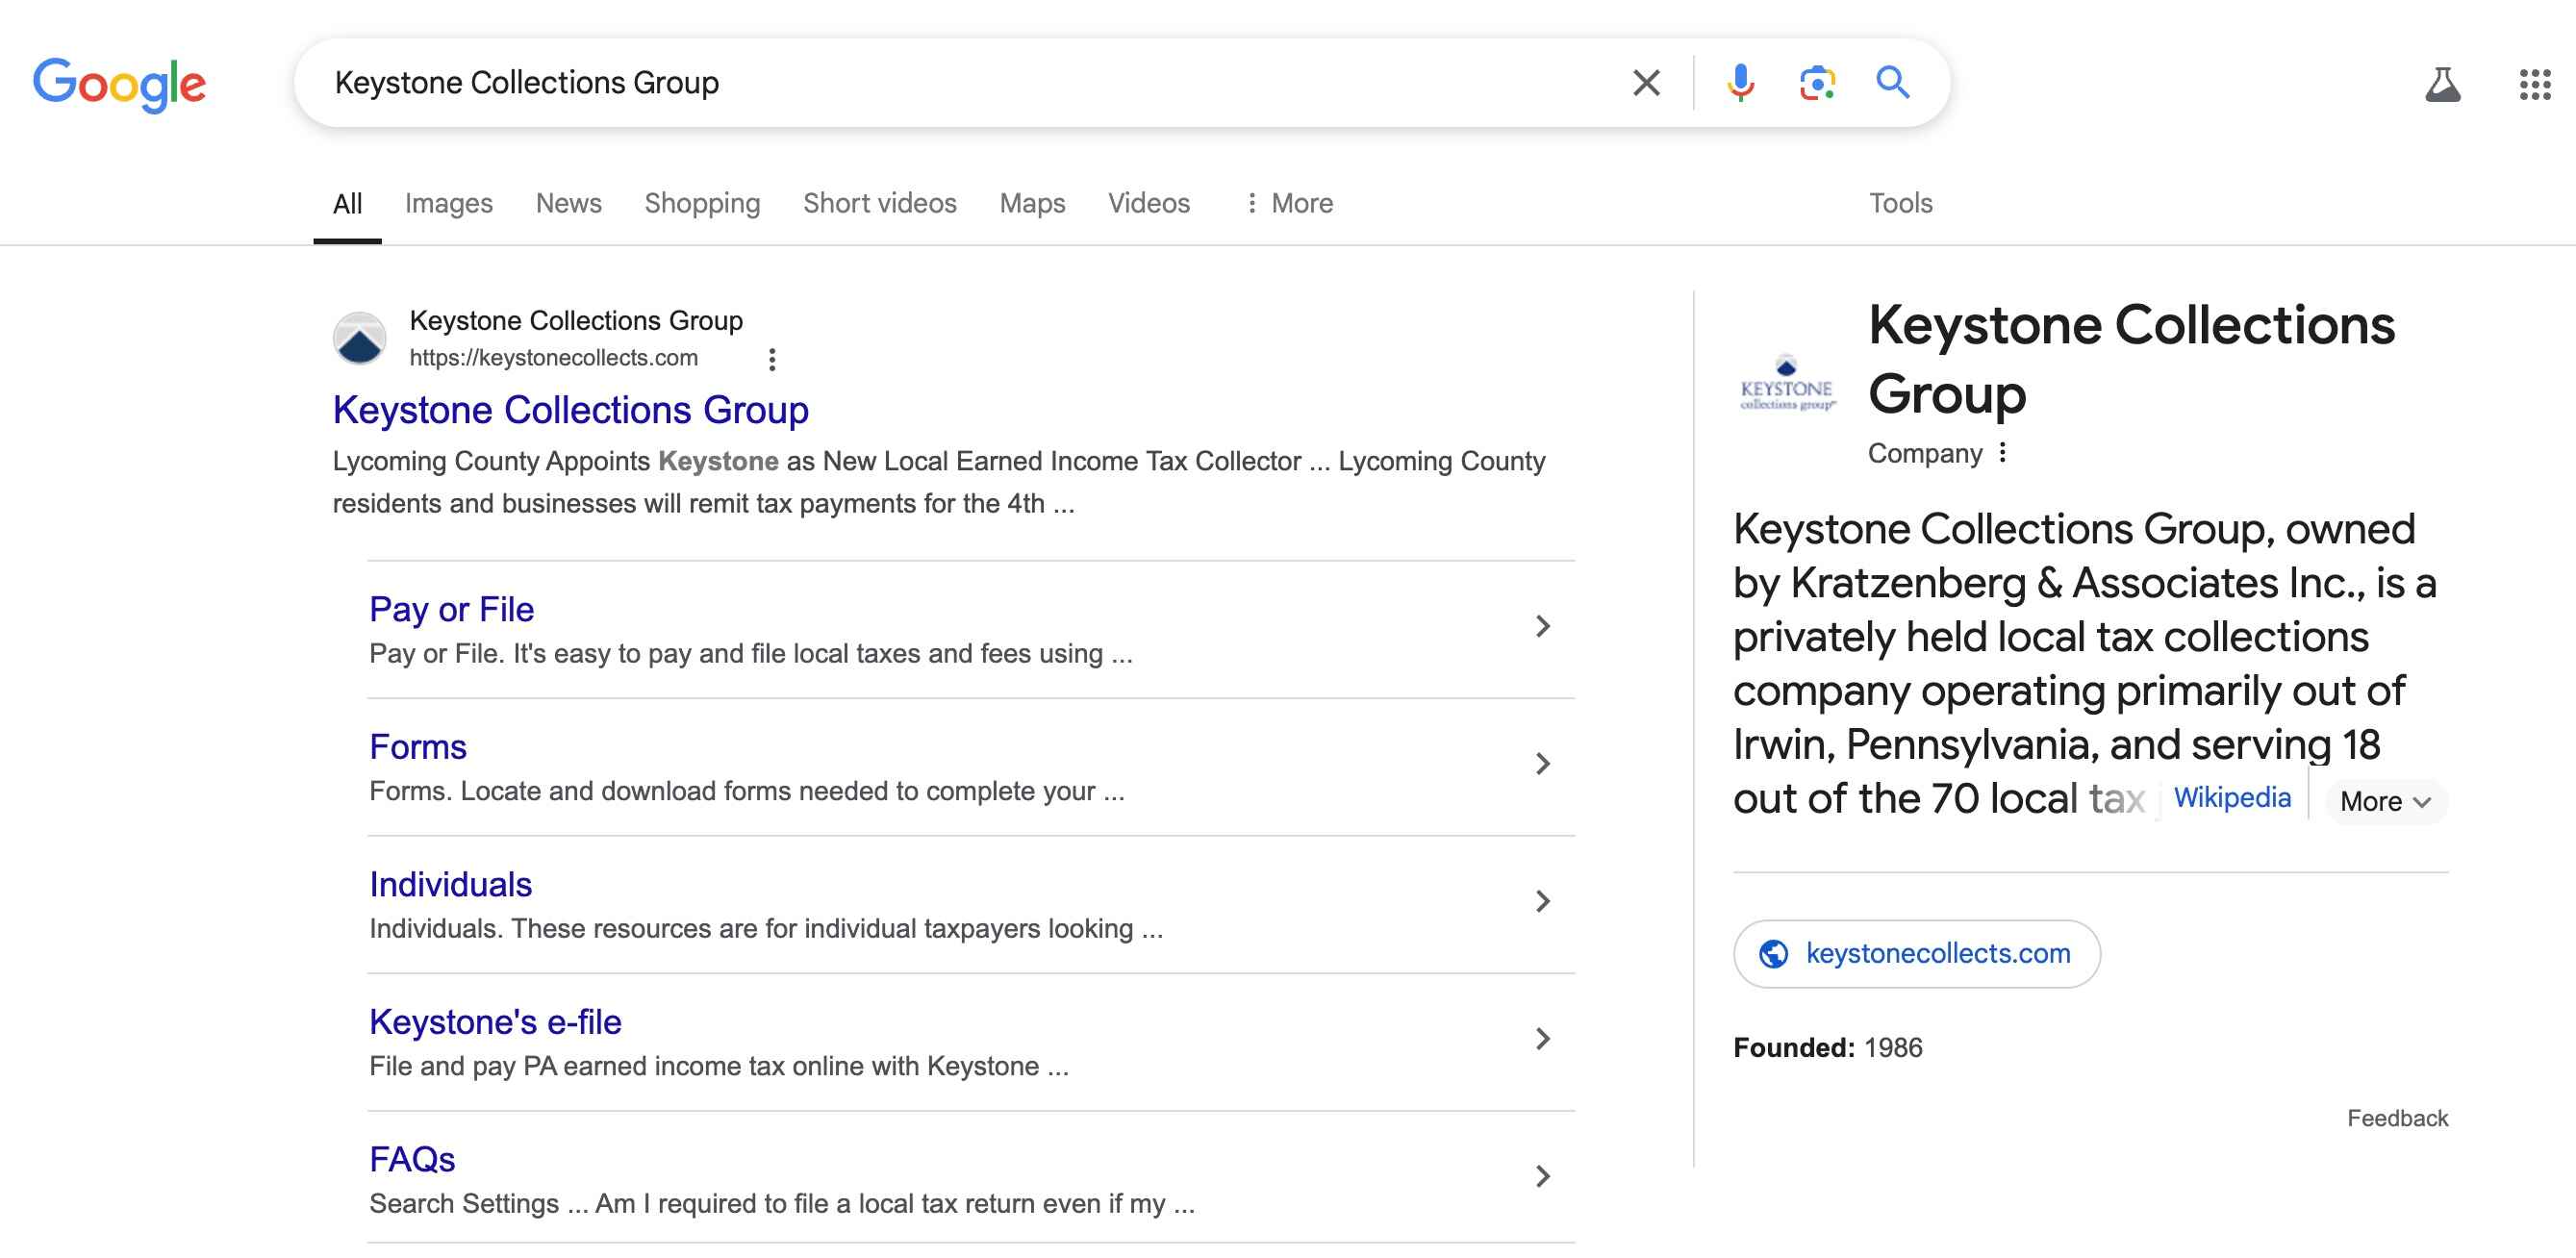This screenshot has height=1258, width=2576.
Task: Open the Keystone's e-file sitelink
Action: pyautogui.click(x=495, y=1022)
